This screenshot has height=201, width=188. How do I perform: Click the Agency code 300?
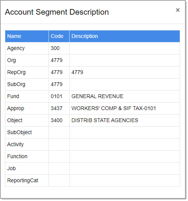click(55, 48)
